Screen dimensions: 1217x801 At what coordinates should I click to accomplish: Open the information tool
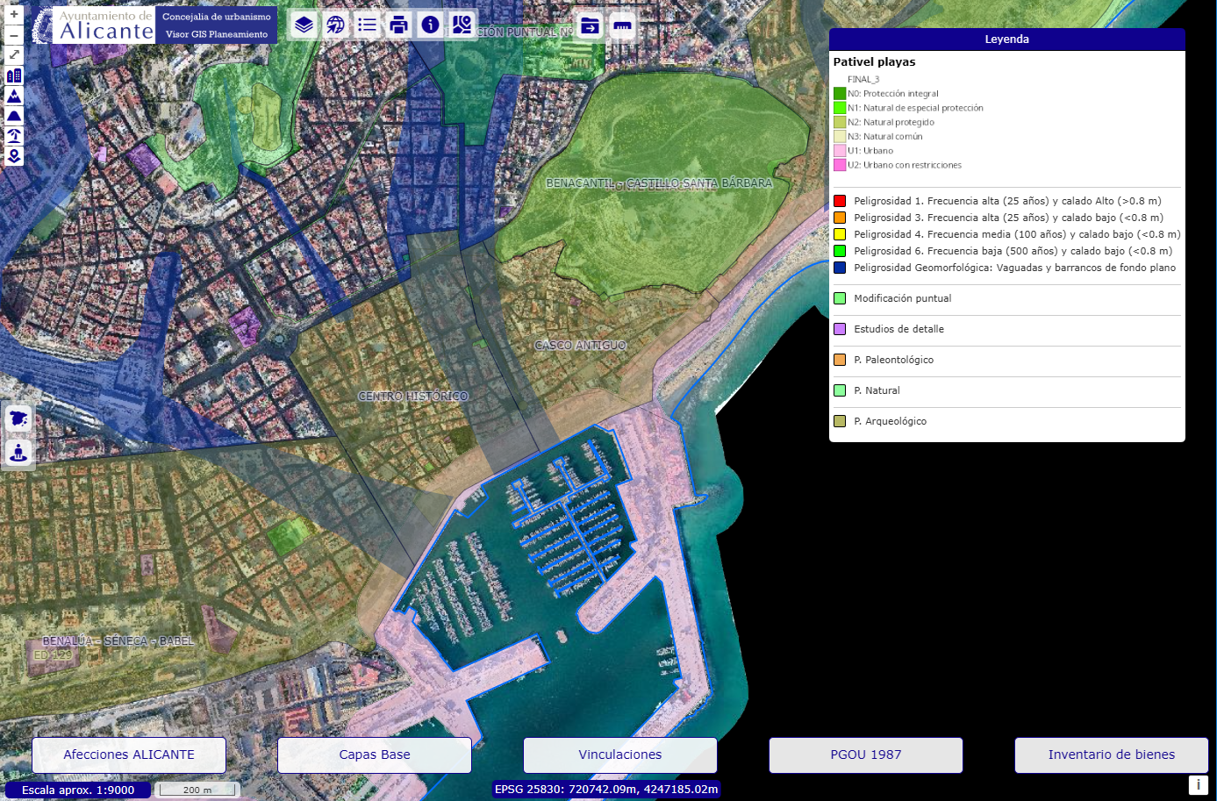point(430,25)
